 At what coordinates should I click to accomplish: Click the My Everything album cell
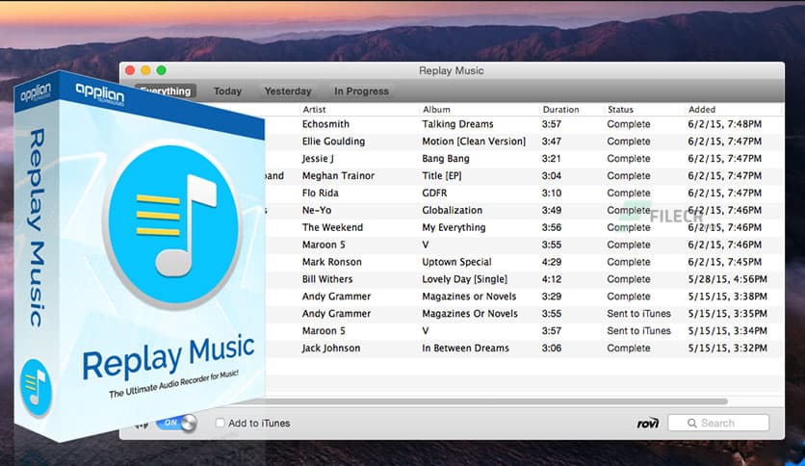[x=454, y=227]
